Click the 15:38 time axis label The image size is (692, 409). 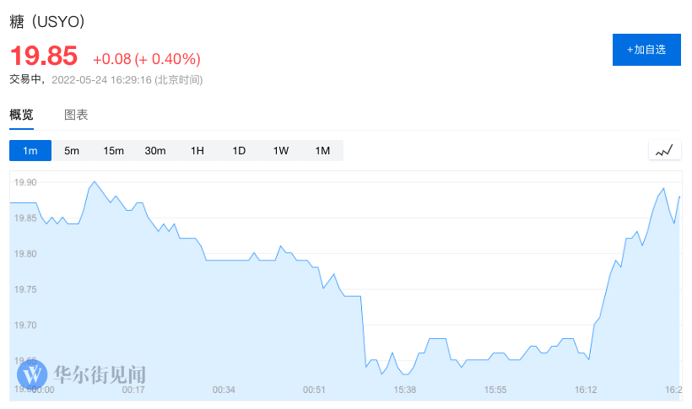(x=405, y=390)
